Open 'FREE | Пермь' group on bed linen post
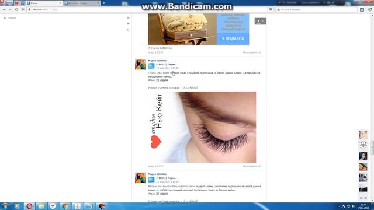This screenshot has height=210, width=374. [x=167, y=178]
